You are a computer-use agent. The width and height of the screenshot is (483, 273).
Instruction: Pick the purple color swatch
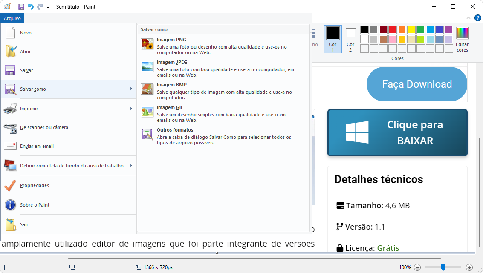449,30
